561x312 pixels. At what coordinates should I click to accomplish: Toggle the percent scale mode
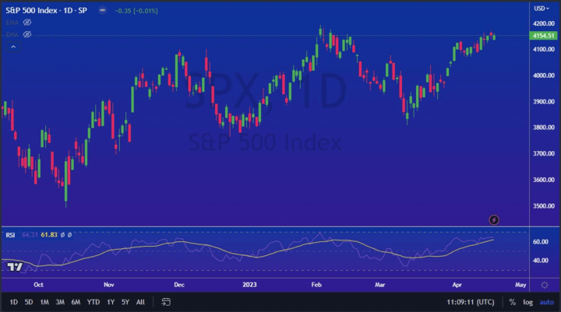pos(513,303)
